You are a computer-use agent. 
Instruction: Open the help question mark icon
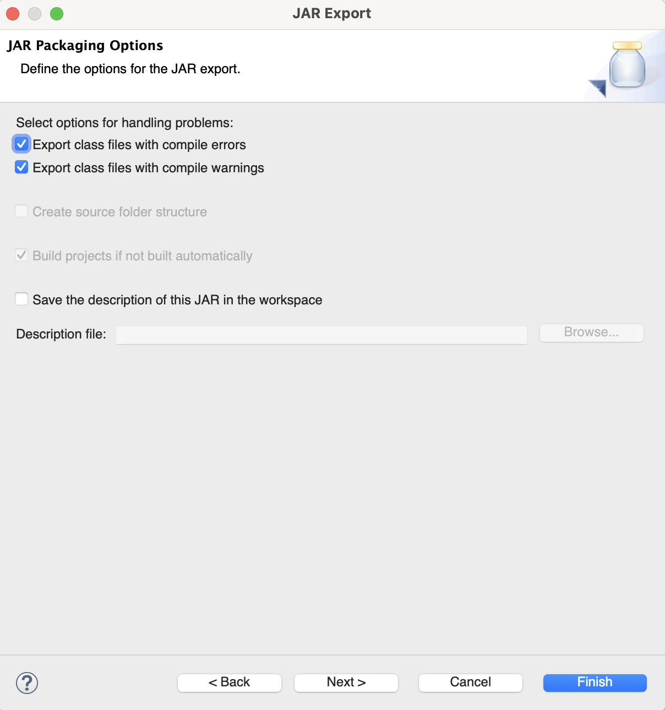pos(27,683)
